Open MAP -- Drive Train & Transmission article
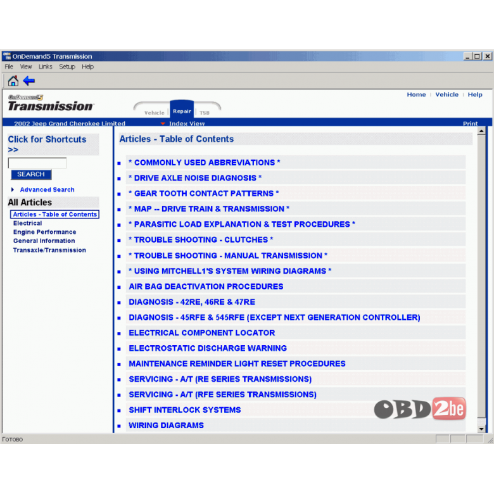This screenshot has height=494, width=494. pyautogui.click(x=209, y=209)
